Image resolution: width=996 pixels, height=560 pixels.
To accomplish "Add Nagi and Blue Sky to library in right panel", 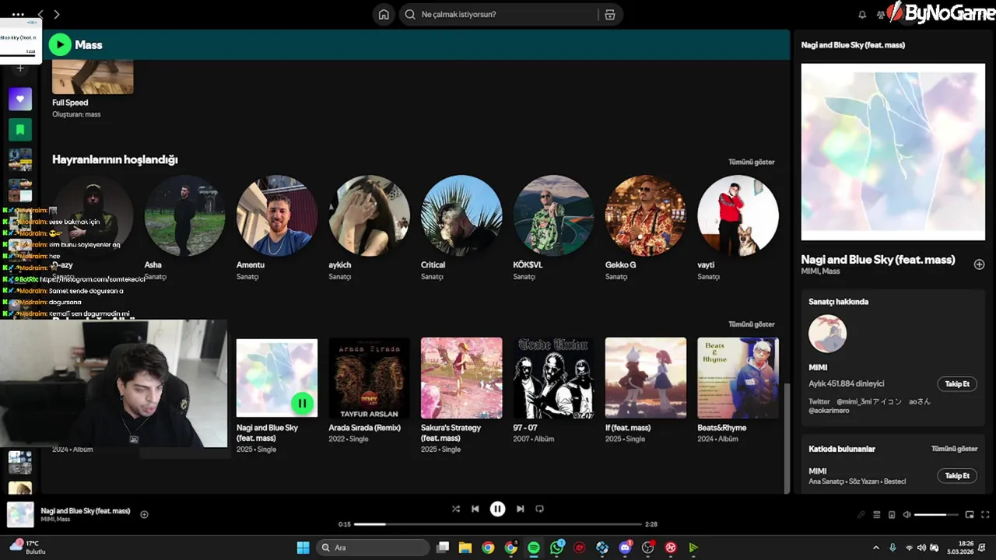I will tap(979, 264).
